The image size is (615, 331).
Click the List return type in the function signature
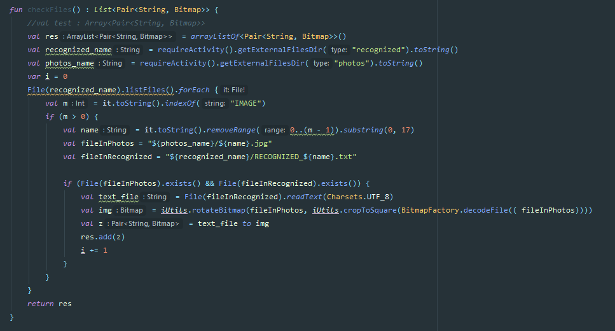pyautogui.click(x=103, y=10)
